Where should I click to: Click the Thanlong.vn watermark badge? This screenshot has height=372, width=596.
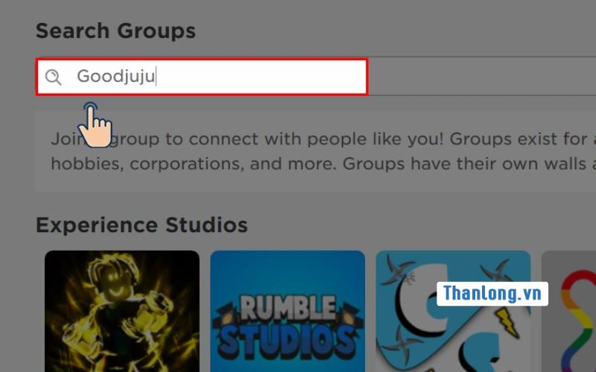click(x=492, y=293)
